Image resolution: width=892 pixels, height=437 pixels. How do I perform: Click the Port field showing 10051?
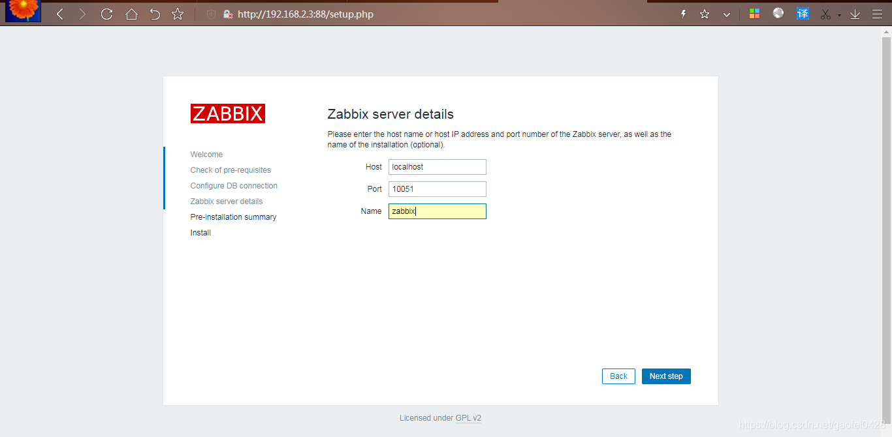click(437, 188)
